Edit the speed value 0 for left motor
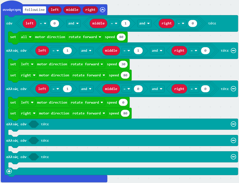 [123, 103]
